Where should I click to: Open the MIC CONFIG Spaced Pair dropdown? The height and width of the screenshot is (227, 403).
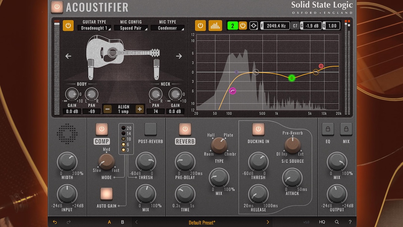pos(131,27)
